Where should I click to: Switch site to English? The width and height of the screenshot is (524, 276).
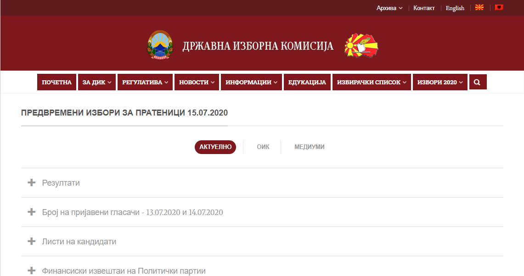pyautogui.click(x=455, y=8)
